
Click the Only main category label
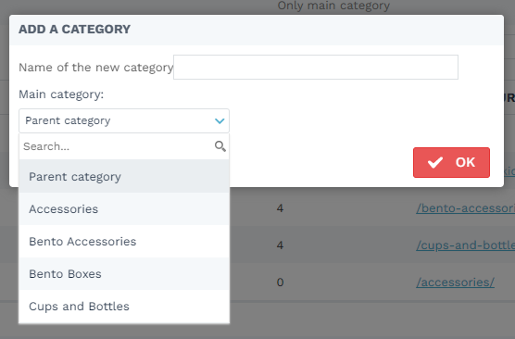[x=333, y=6]
